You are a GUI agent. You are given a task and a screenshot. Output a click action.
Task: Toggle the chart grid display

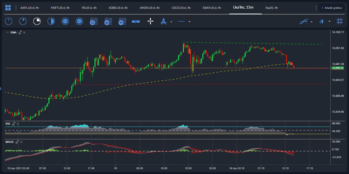[x=339, y=21]
